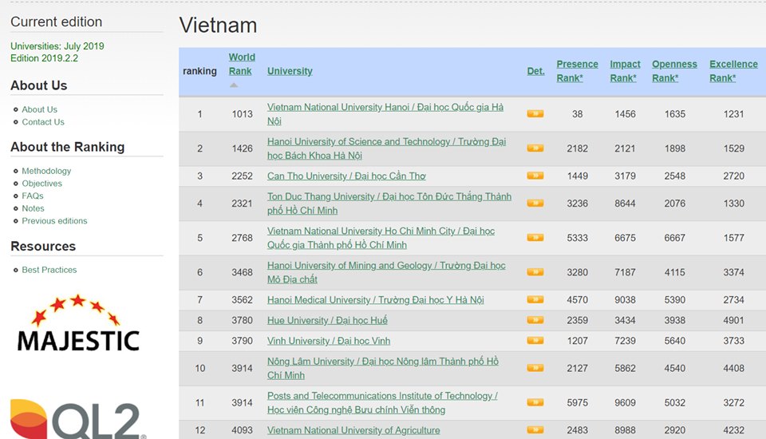This screenshot has width=766, height=439.
Task: Click the Openness Rank column header
Action: (x=674, y=71)
